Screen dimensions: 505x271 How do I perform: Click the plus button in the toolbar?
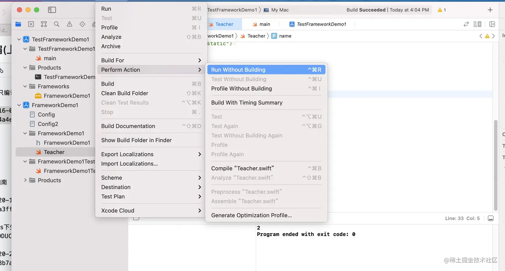pos(490,10)
